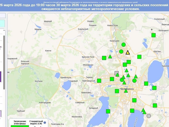Click the Медиак map label

tap(38, 29)
